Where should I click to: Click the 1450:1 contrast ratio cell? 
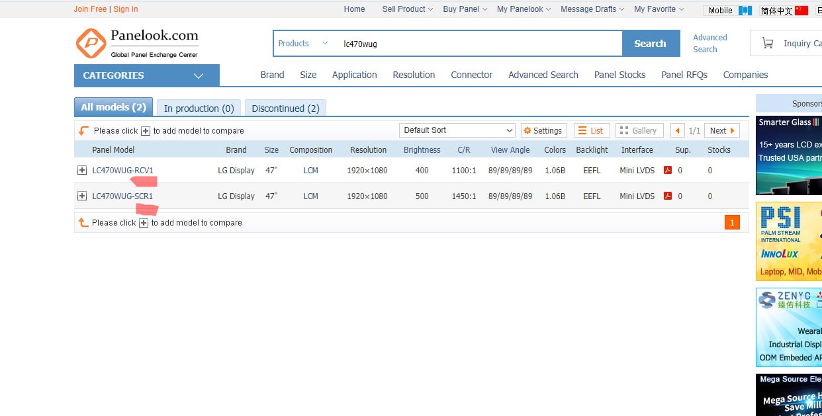(464, 196)
